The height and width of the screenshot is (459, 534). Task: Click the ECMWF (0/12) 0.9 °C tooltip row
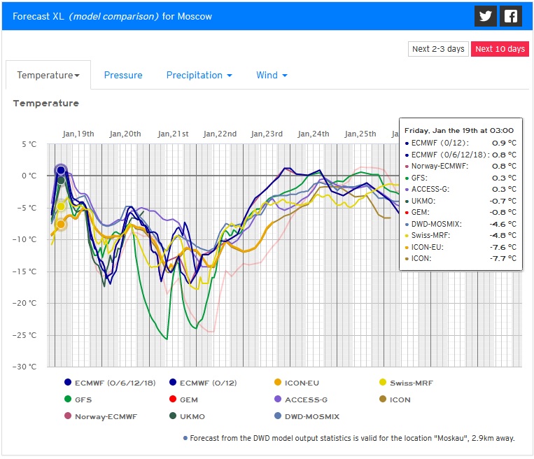click(461, 143)
